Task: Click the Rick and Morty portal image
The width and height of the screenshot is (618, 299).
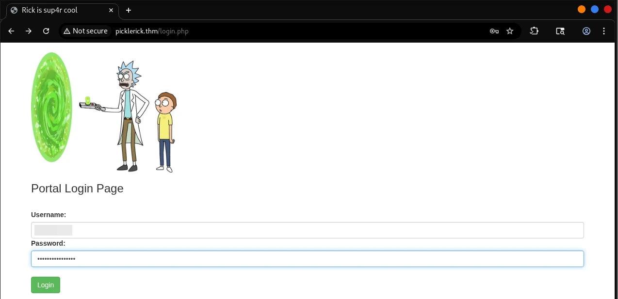Action: (x=104, y=112)
